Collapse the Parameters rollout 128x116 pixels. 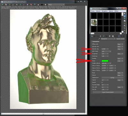[95, 42]
